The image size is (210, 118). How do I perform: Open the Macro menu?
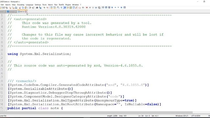pos(50,5)
